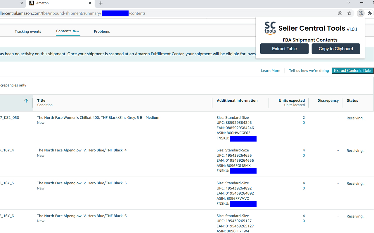Click Units expected column header
This screenshot has width=374, height=233.
click(292, 100)
